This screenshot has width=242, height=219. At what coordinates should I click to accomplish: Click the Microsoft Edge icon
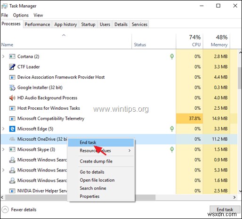pyautogui.click(x=12, y=129)
